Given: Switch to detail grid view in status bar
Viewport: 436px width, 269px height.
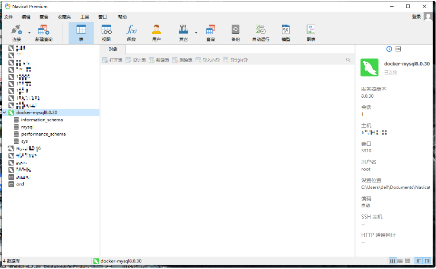Looking at the screenshot, I should (x=407, y=261).
